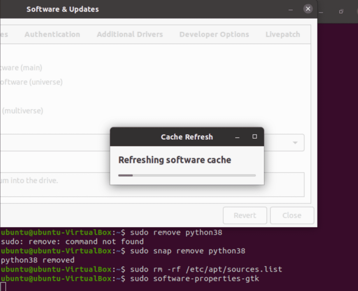Select the Developer Options tab

pyautogui.click(x=214, y=34)
